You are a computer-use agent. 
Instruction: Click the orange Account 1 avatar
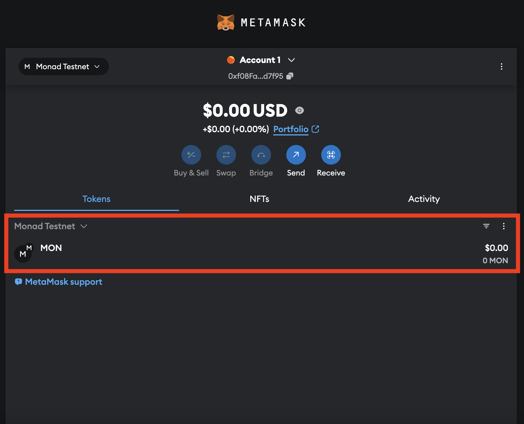(x=231, y=60)
